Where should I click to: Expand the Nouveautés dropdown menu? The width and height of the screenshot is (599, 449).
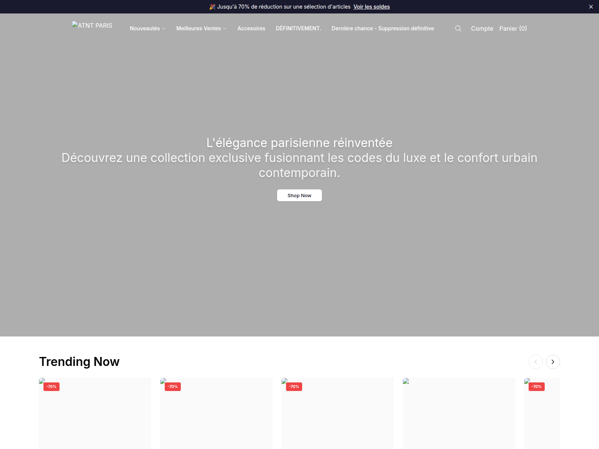coord(148,28)
